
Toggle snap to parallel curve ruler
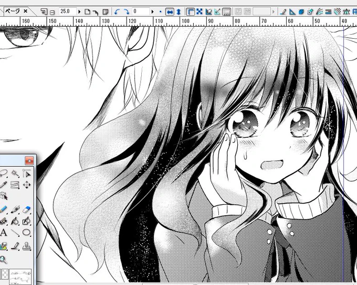(x=319, y=12)
